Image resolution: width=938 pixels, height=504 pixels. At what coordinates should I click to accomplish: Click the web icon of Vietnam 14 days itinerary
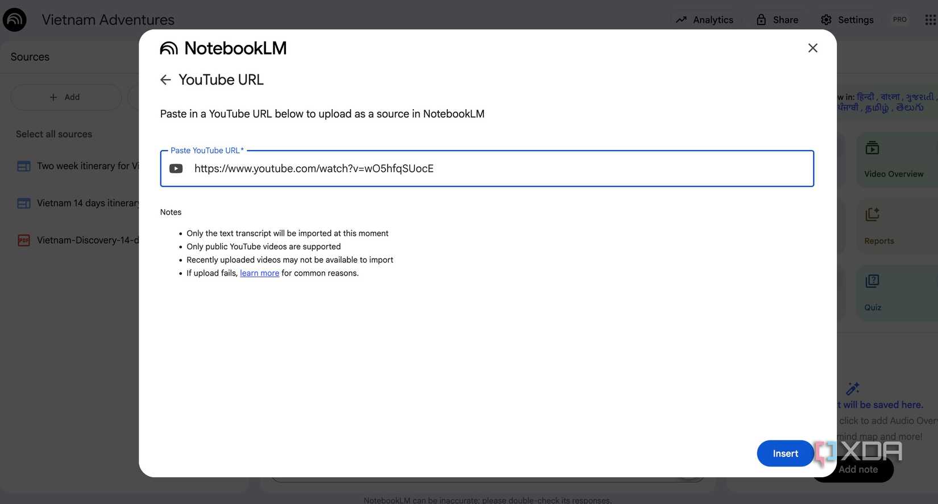(x=23, y=203)
